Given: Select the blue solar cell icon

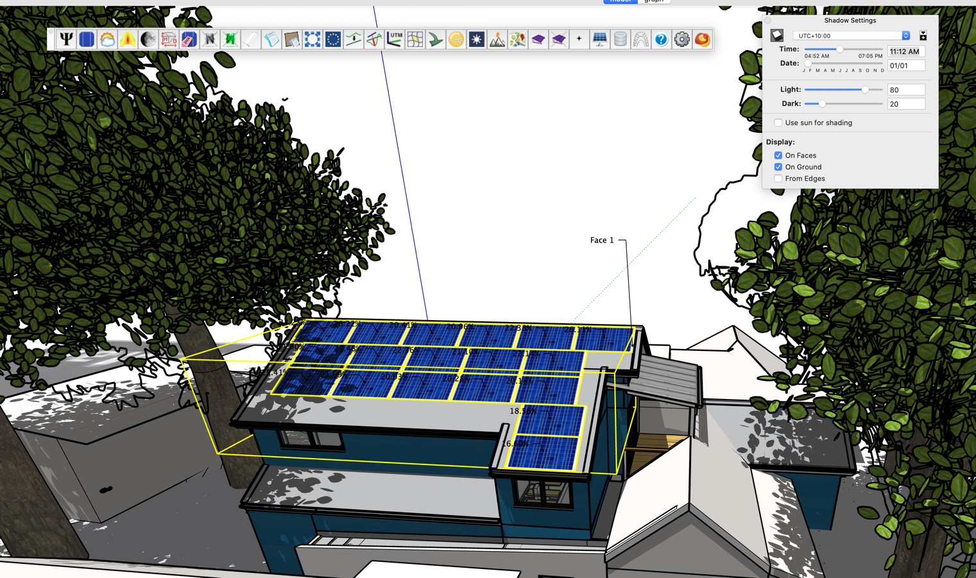Looking at the screenshot, I should (87, 40).
